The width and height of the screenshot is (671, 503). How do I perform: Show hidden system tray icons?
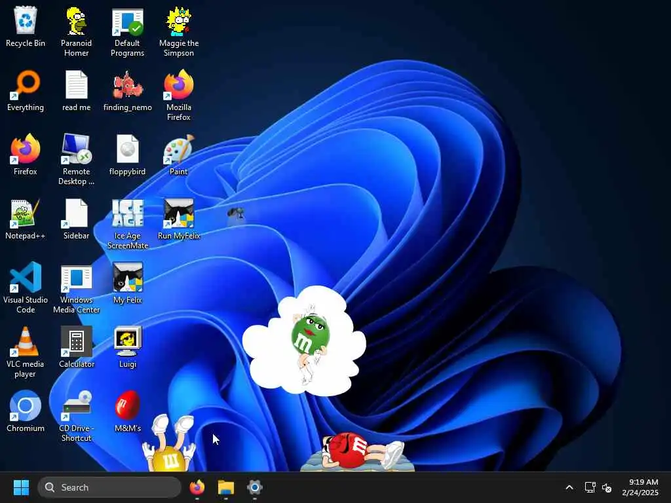(x=569, y=487)
